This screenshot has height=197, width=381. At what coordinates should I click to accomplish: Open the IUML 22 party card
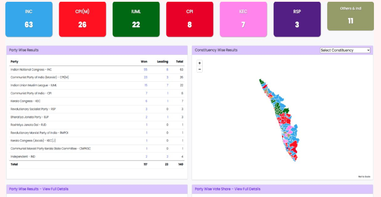136,19
